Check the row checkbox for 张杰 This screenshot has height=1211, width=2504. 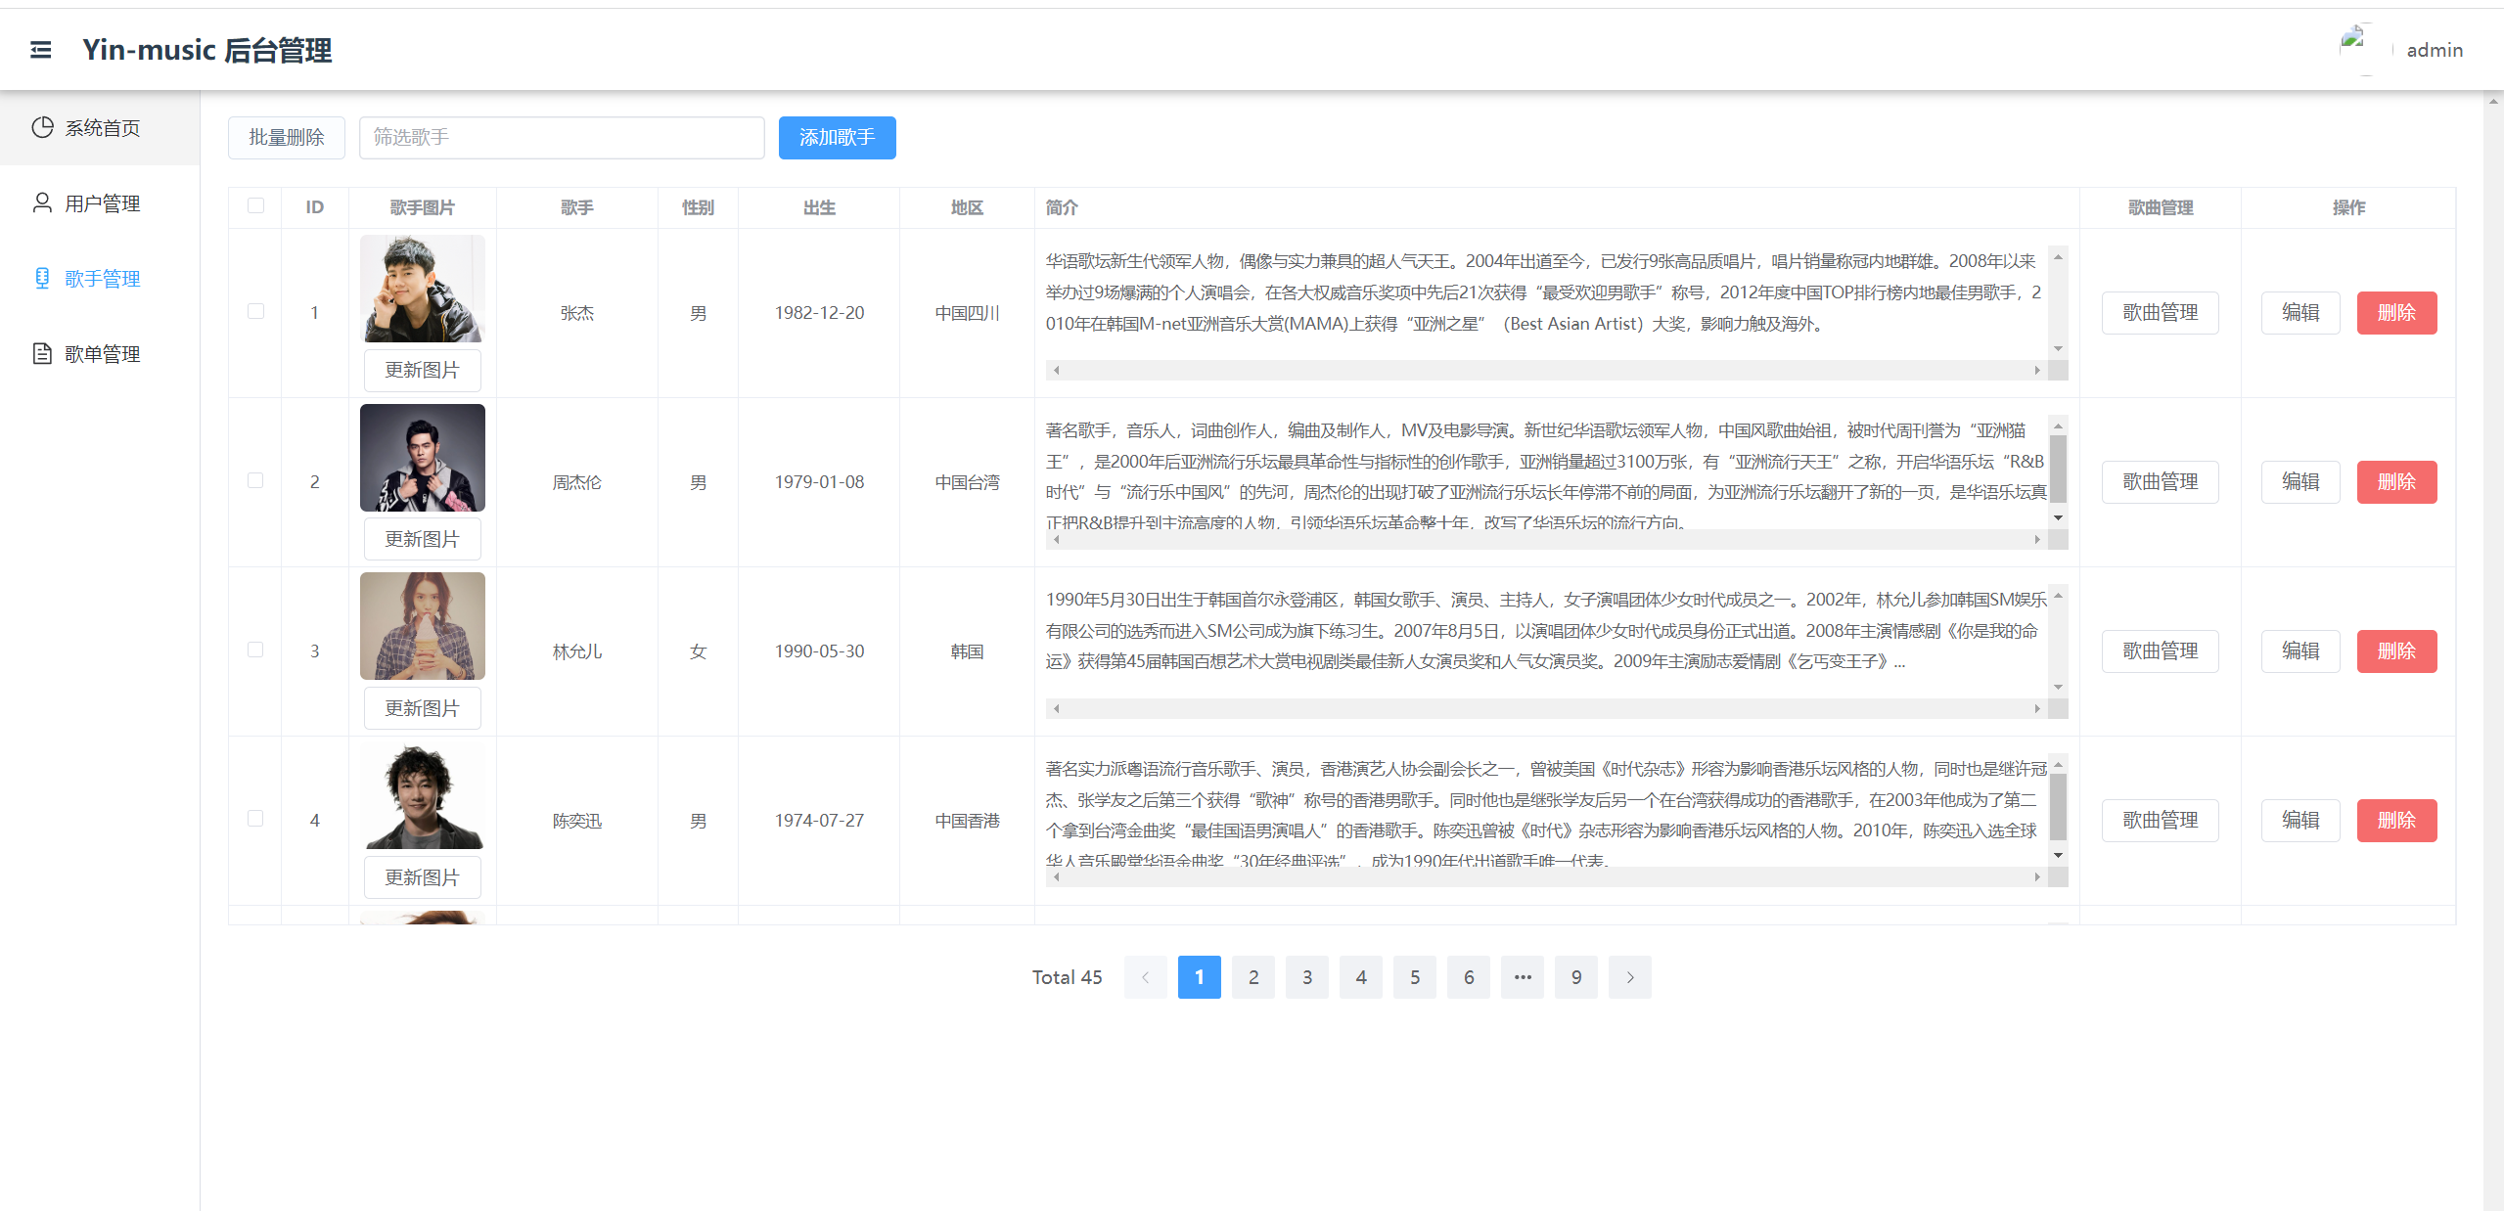click(x=255, y=311)
